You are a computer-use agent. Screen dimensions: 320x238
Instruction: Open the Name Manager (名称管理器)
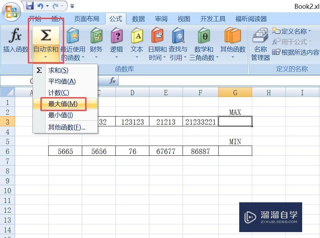261,44
